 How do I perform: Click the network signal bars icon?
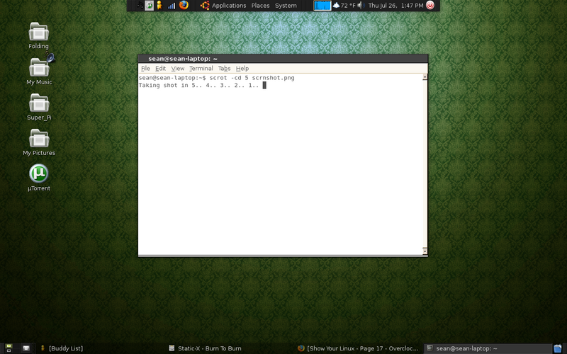(x=172, y=6)
